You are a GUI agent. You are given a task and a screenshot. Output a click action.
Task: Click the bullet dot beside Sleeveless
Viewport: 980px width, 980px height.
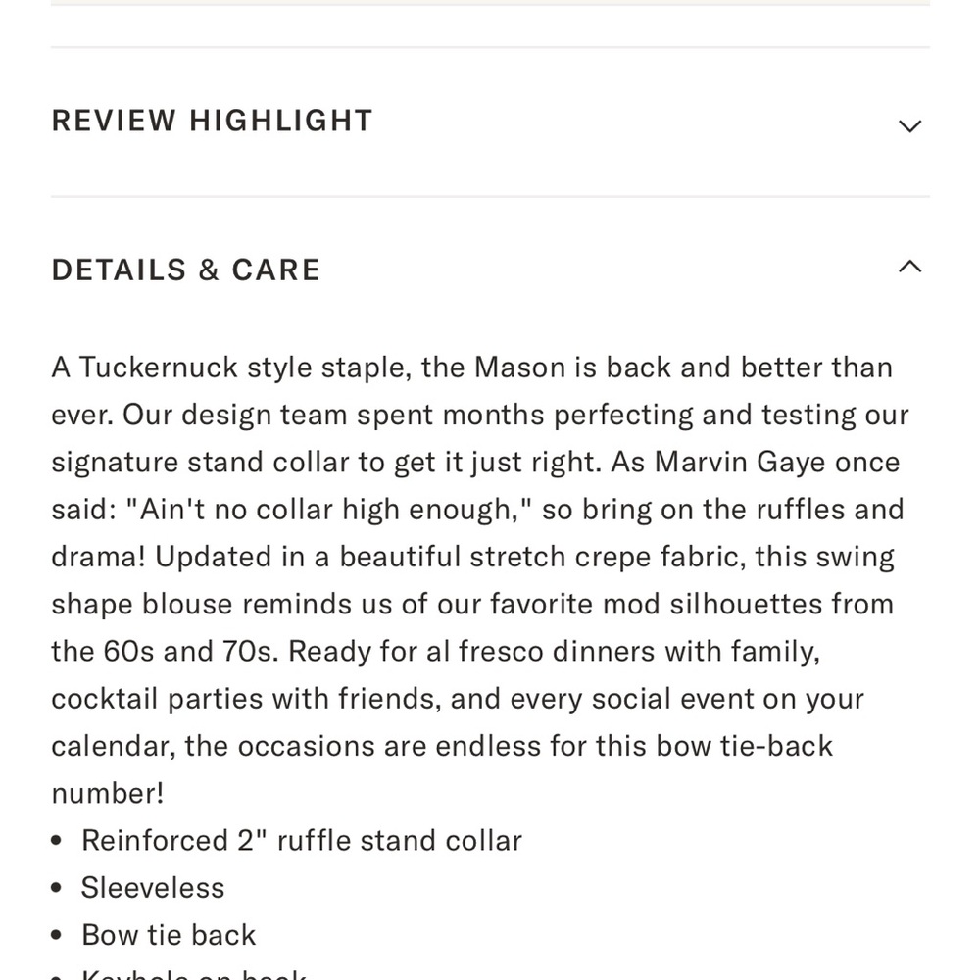(56, 888)
